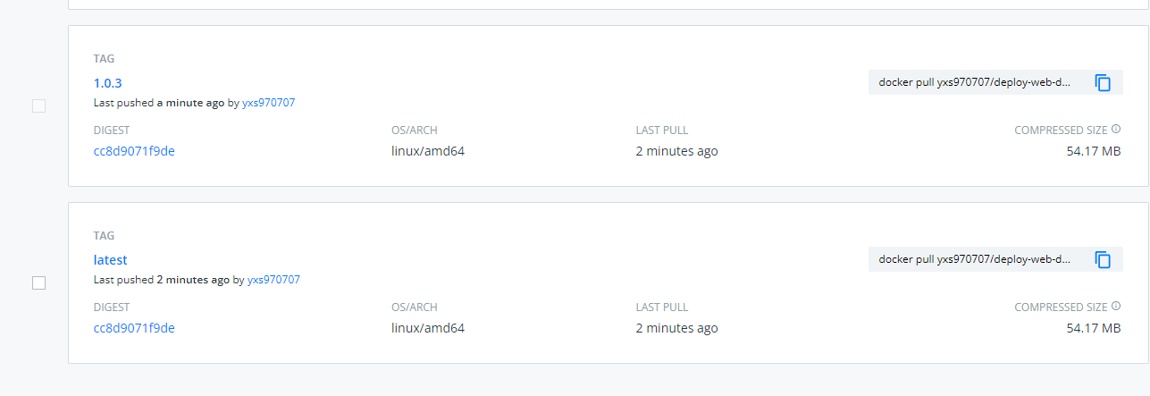Click the last pull time for latest tag
This screenshot has width=1150, height=396.
(x=676, y=328)
